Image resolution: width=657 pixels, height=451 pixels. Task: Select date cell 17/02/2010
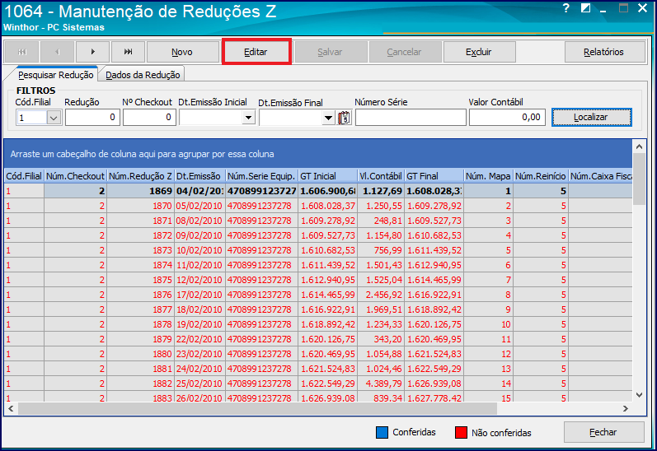(199, 295)
